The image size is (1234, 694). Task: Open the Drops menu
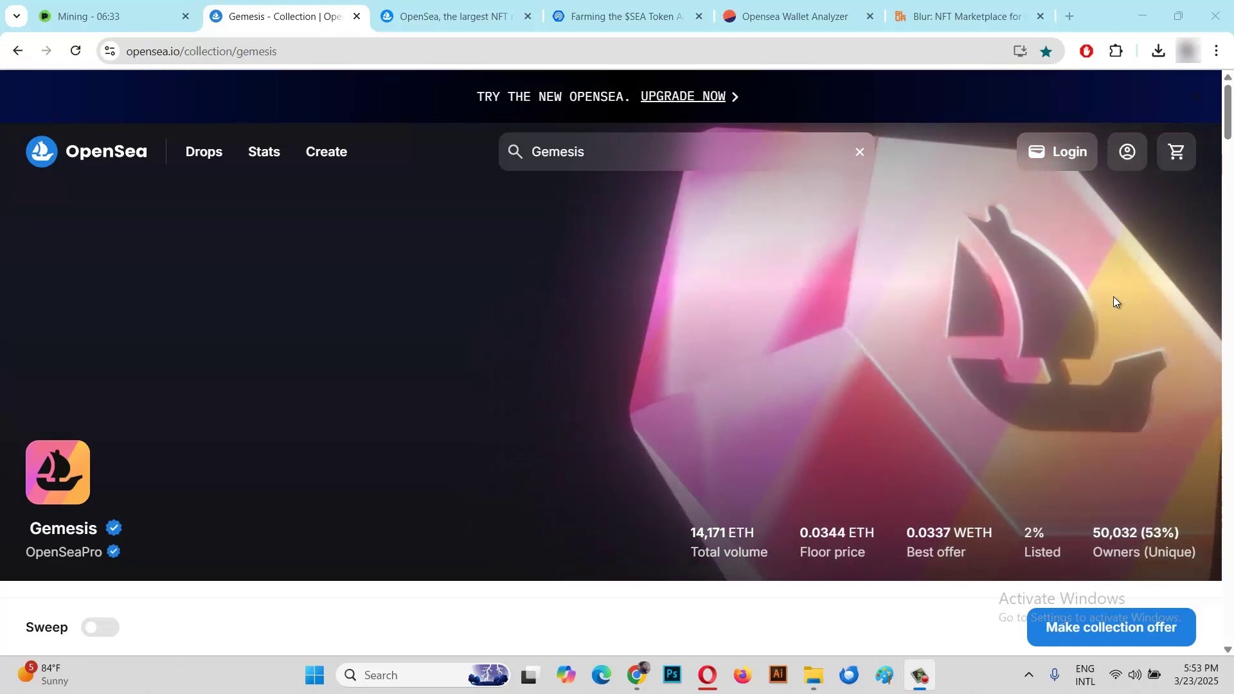[x=204, y=152]
